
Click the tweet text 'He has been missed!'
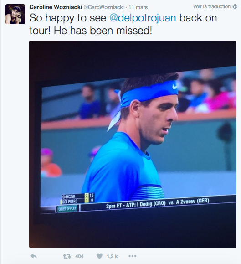coord(103,31)
